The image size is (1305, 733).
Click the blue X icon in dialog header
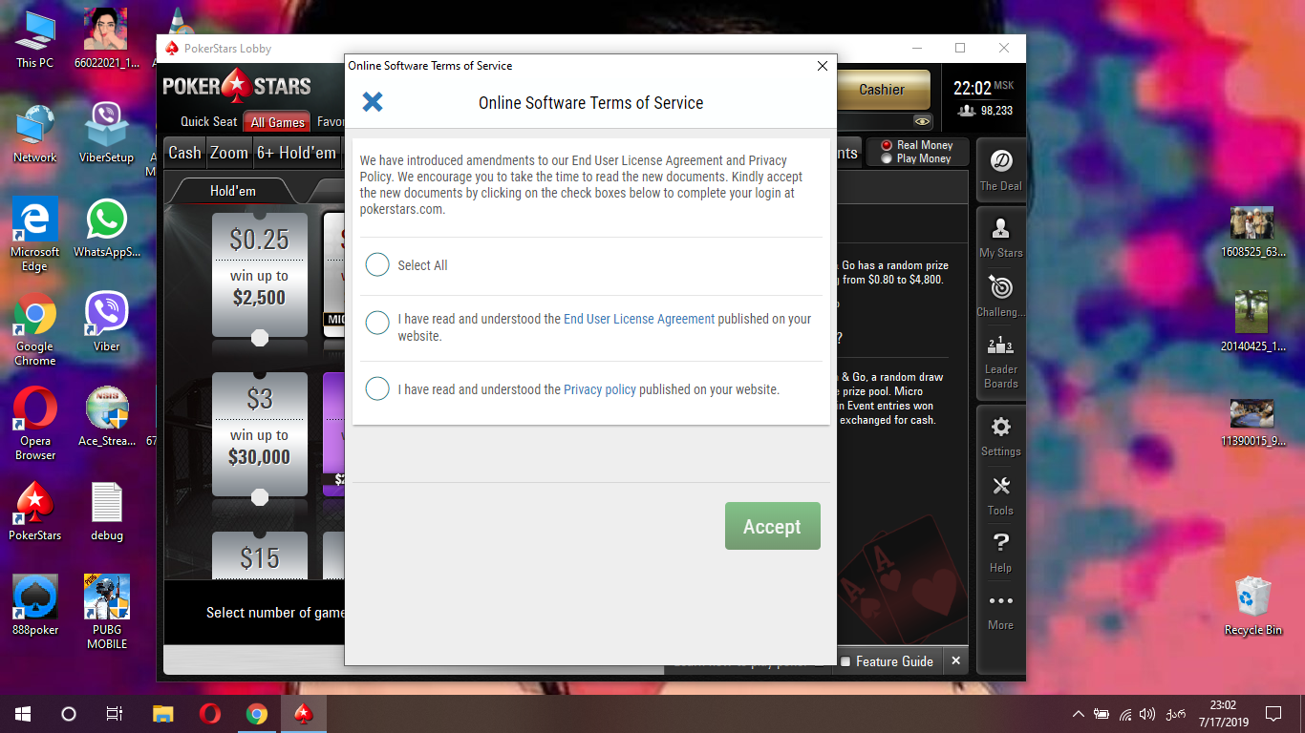pyautogui.click(x=373, y=102)
